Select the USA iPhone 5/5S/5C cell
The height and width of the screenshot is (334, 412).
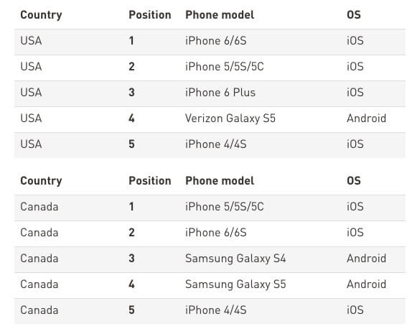(x=225, y=67)
